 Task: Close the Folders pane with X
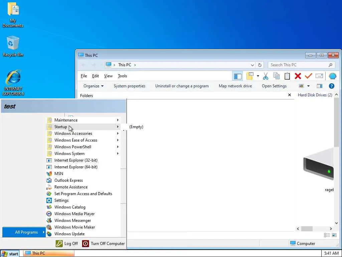coord(290,95)
